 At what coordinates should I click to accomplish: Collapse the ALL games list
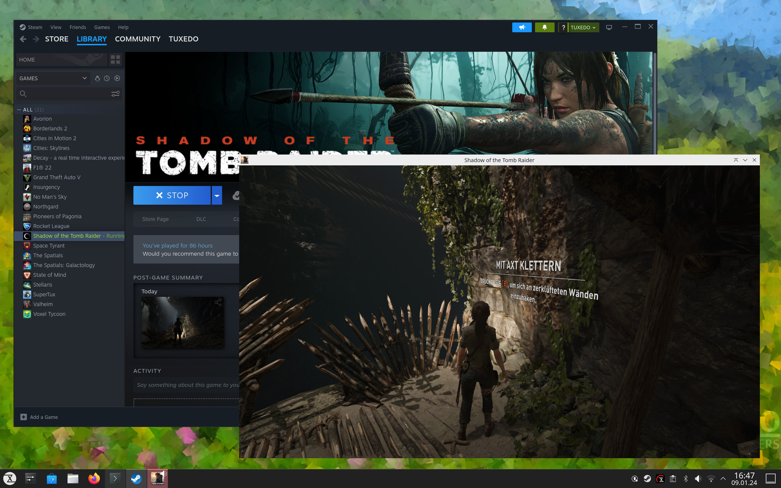tap(19, 110)
